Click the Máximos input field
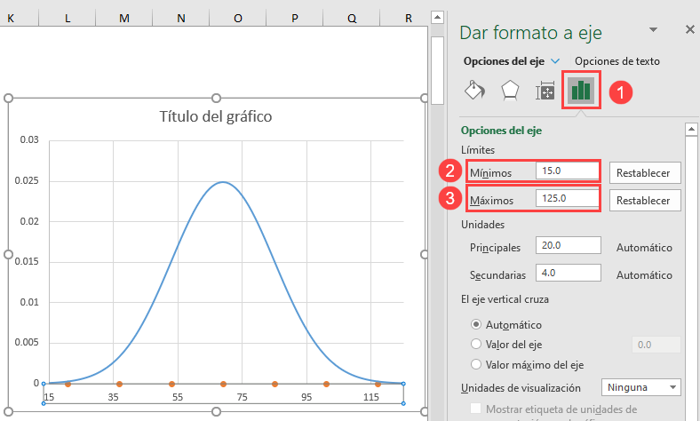The height and width of the screenshot is (421, 700). (x=568, y=198)
